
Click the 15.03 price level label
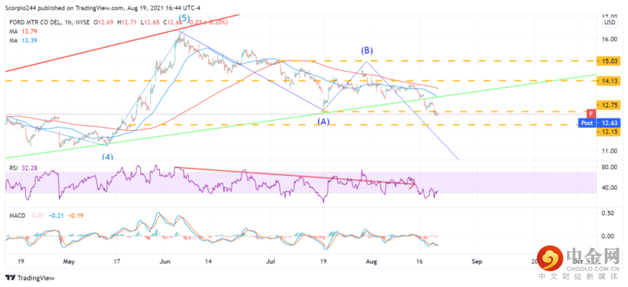(608, 61)
